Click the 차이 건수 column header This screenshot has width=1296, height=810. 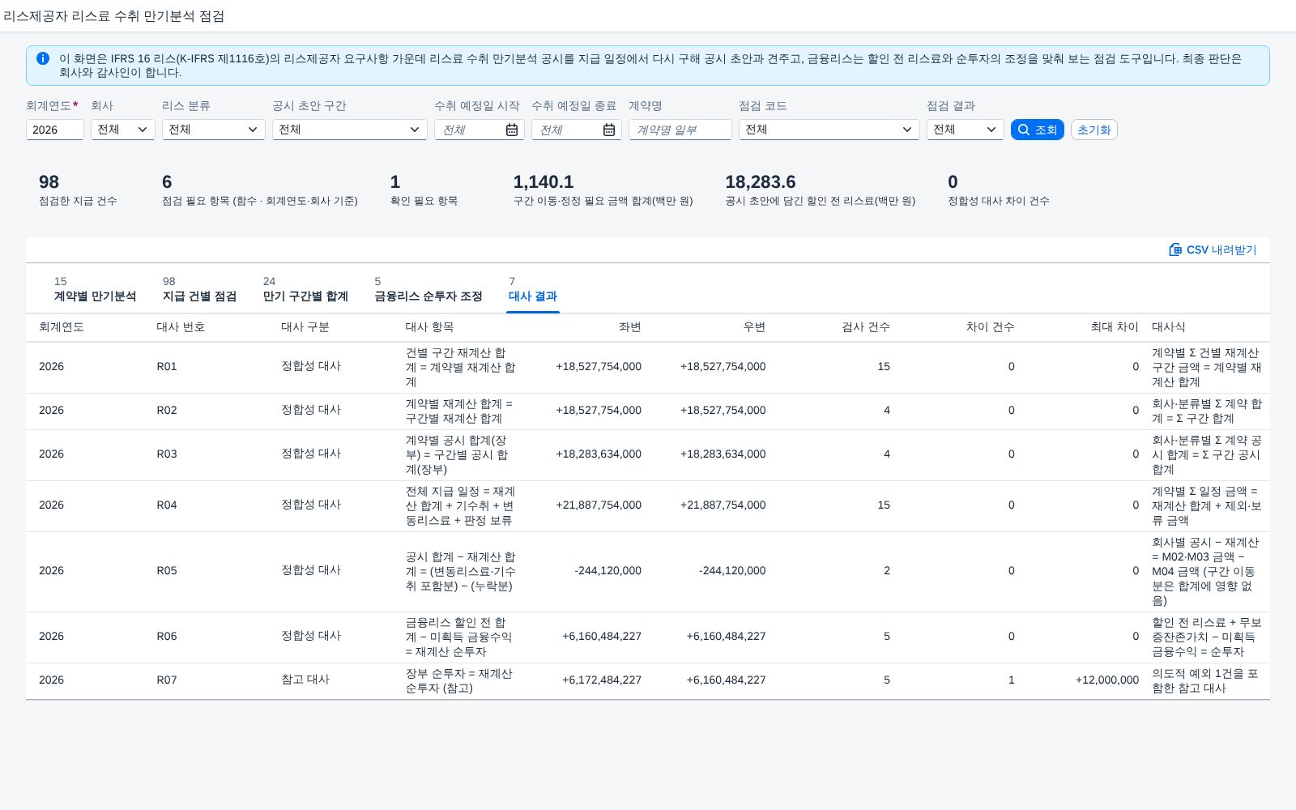[x=990, y=327]
